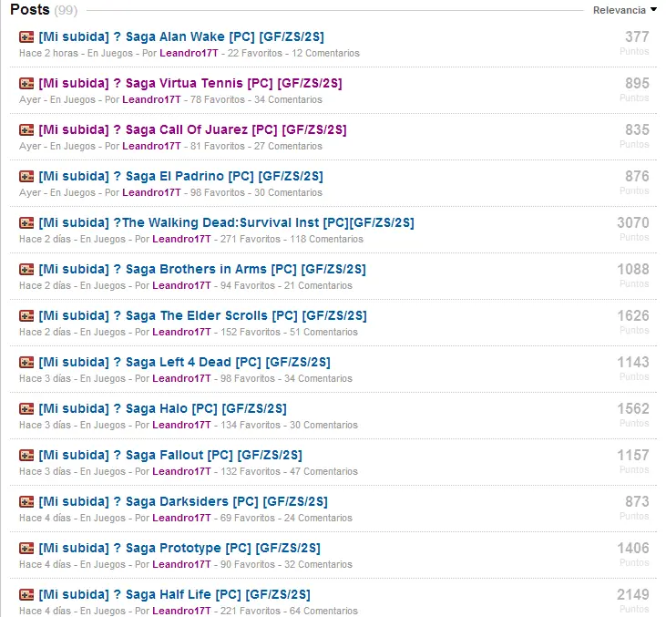Image resolution: width=666 pixels, height=617 pixels.
Task: Click the 3070 points value for Walking Dead
Action: point(633,222)
